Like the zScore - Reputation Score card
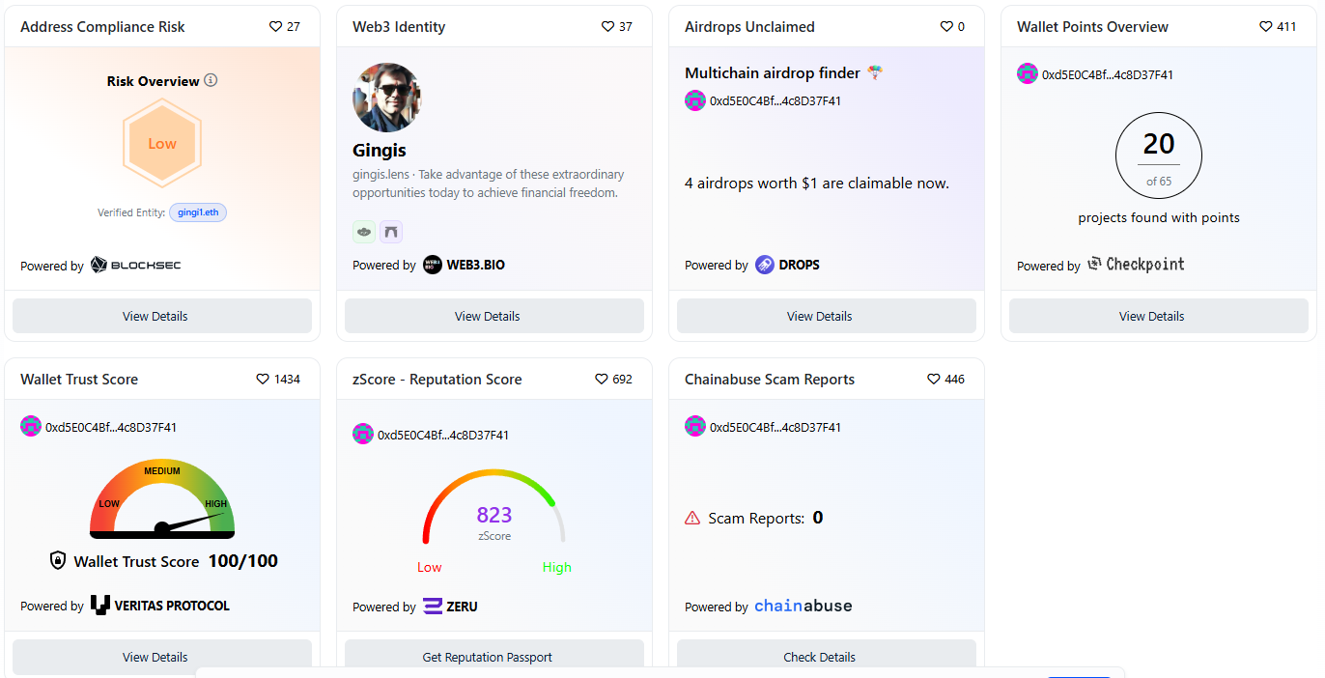Screen dimensions: 1325x678 tap(602, 380)
